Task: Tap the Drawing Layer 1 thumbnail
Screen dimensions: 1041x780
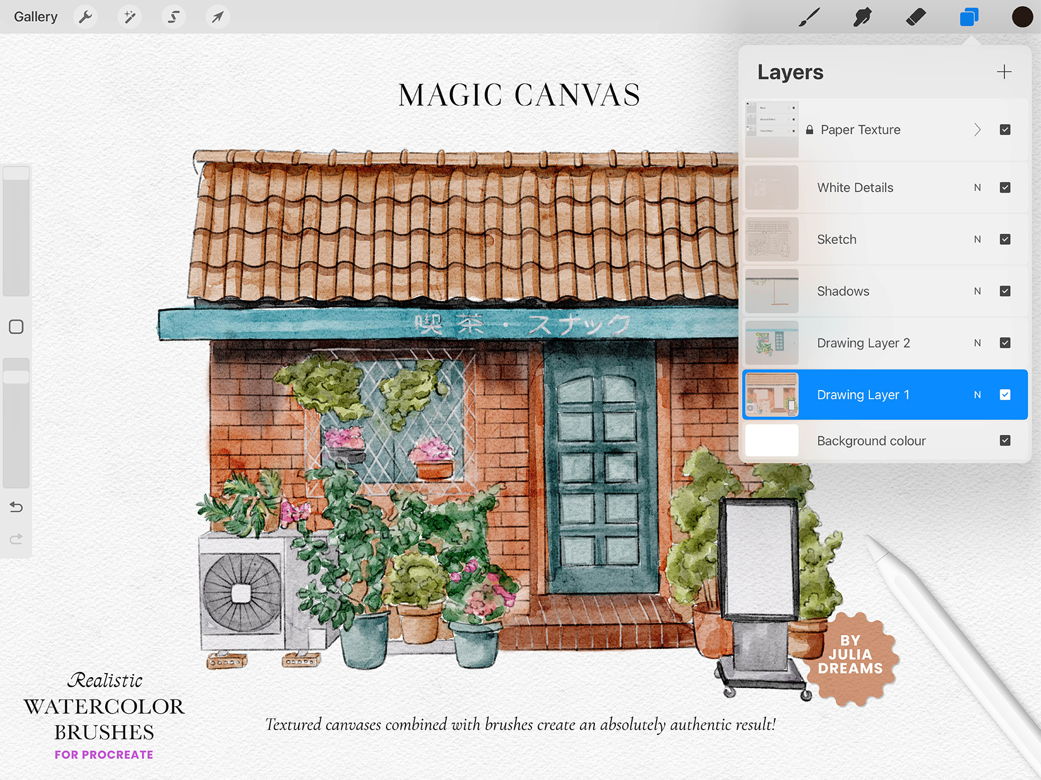Action: coord(772,395)
